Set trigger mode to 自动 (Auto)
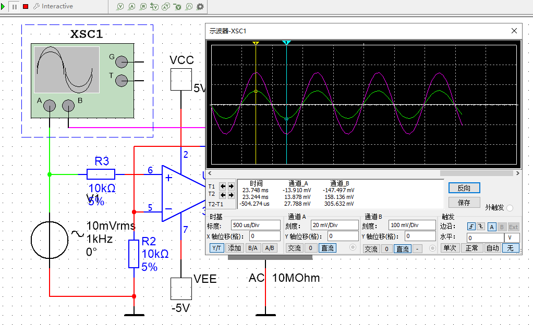Viewport: 533px width, 325px height. point(492,248)
